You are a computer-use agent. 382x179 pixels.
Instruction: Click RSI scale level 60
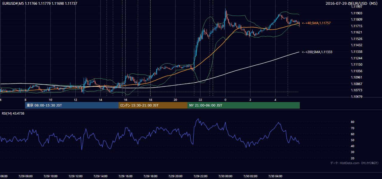pyautogui.click(x=352, y=134)
